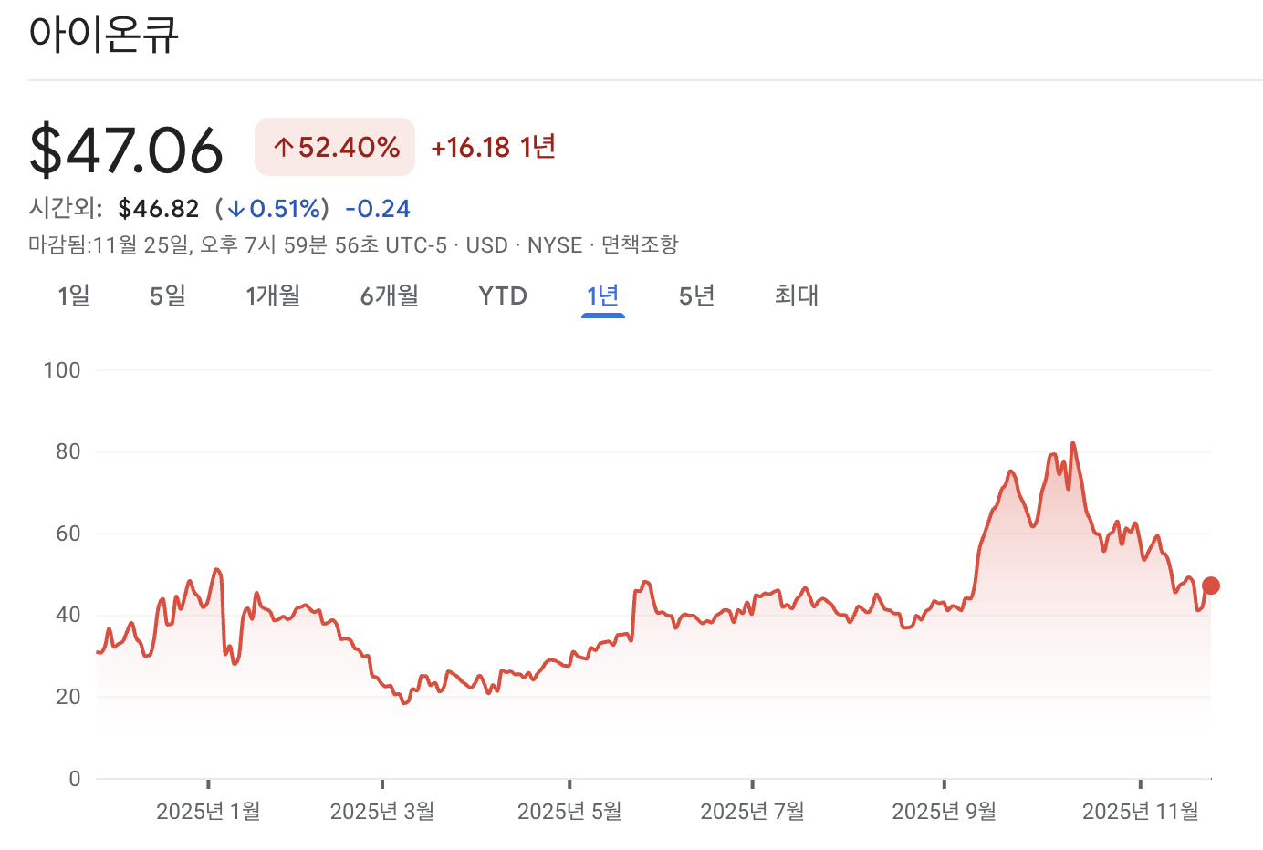Image resolution: width=1263 pixels, height=850 pixels.
Task: Open the 최대 full history view
Action: pos(795,295)
